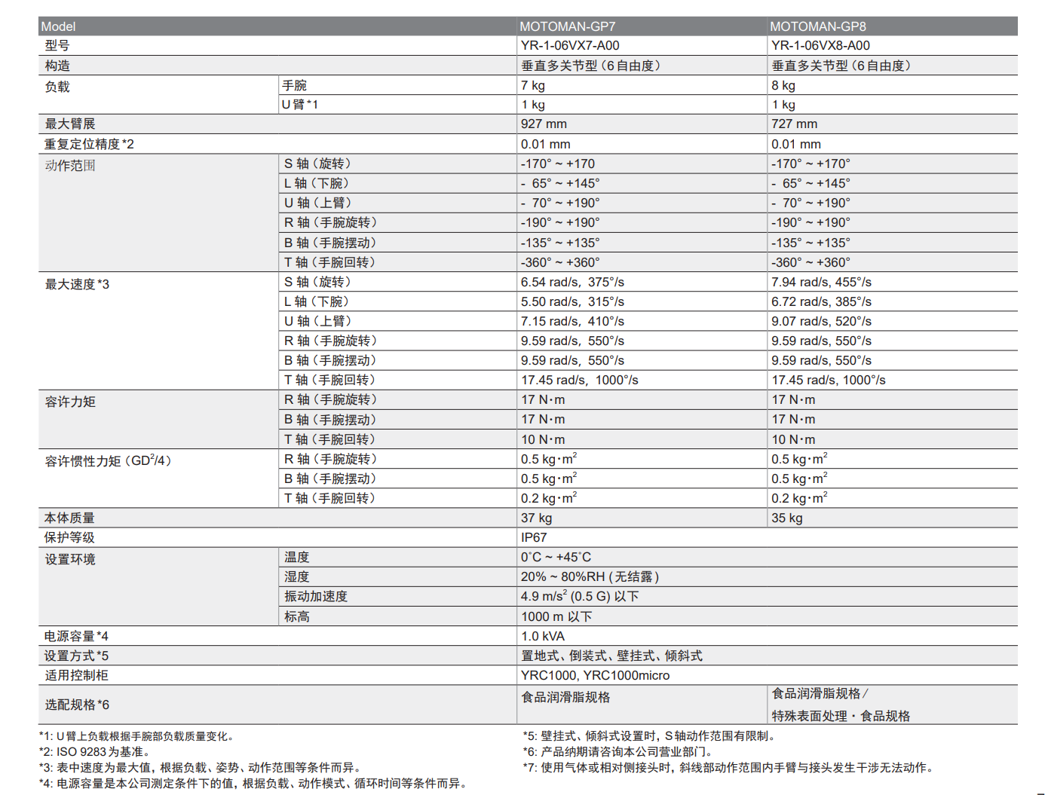Select the MOTOMAN-GP7 column header

tap(567, 26)
